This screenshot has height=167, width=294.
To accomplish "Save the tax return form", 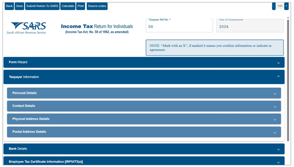I will [x=19, y=6].
